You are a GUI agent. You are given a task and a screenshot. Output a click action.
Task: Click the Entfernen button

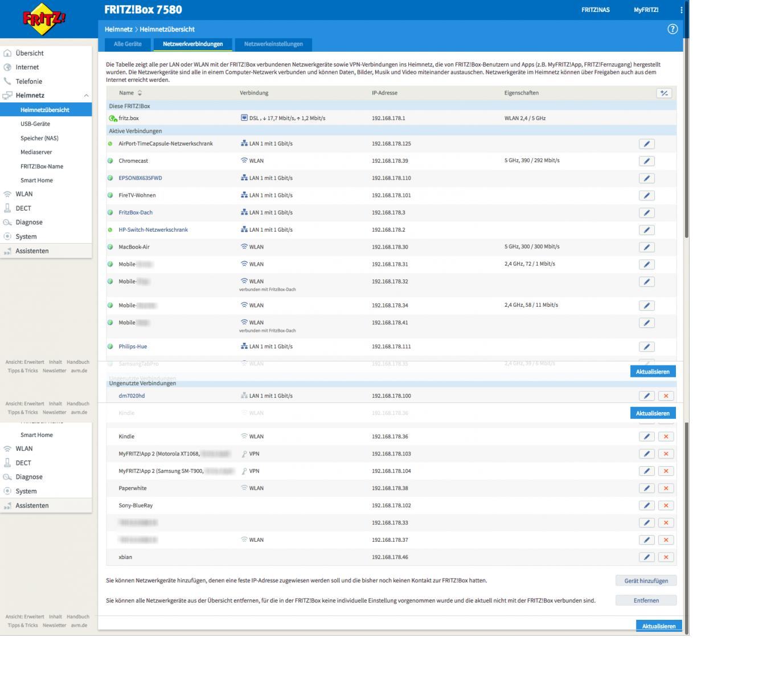pos(646,600)
